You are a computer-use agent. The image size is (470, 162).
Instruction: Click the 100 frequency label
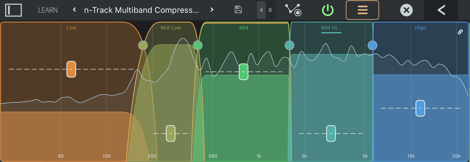107,156
